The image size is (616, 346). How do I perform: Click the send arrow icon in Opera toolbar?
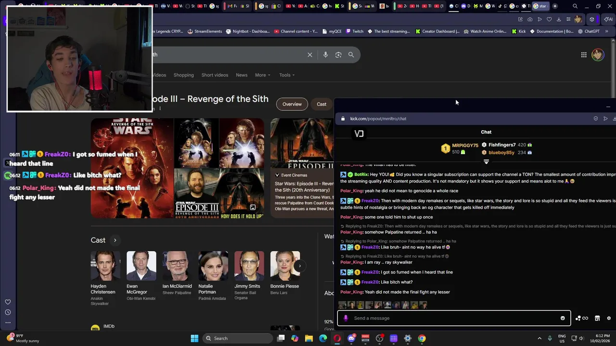pos(539,19)
